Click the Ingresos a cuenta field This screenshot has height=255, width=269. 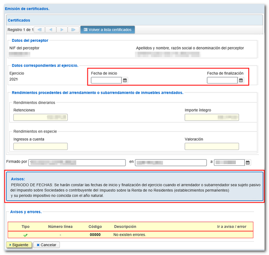click(40, 146)
